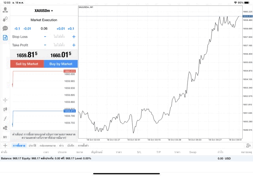The width and height of the screenshot is (253, 176).
Task: Open the ข่าว news tab
Action: coord(61,146)
